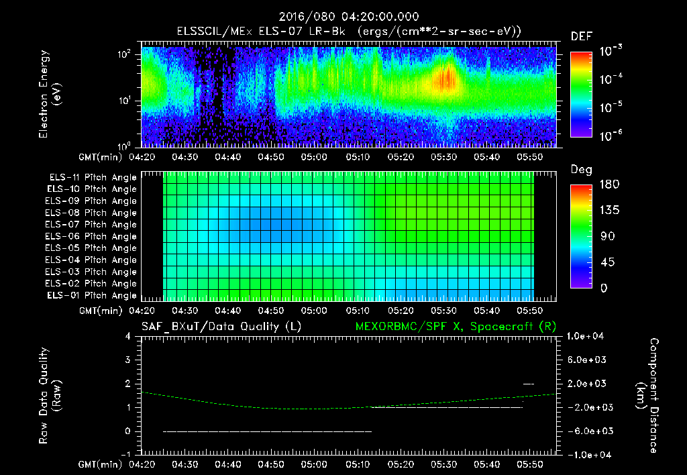Select the ELS-09 Pitch Angle row label

[x=91, y=201]
